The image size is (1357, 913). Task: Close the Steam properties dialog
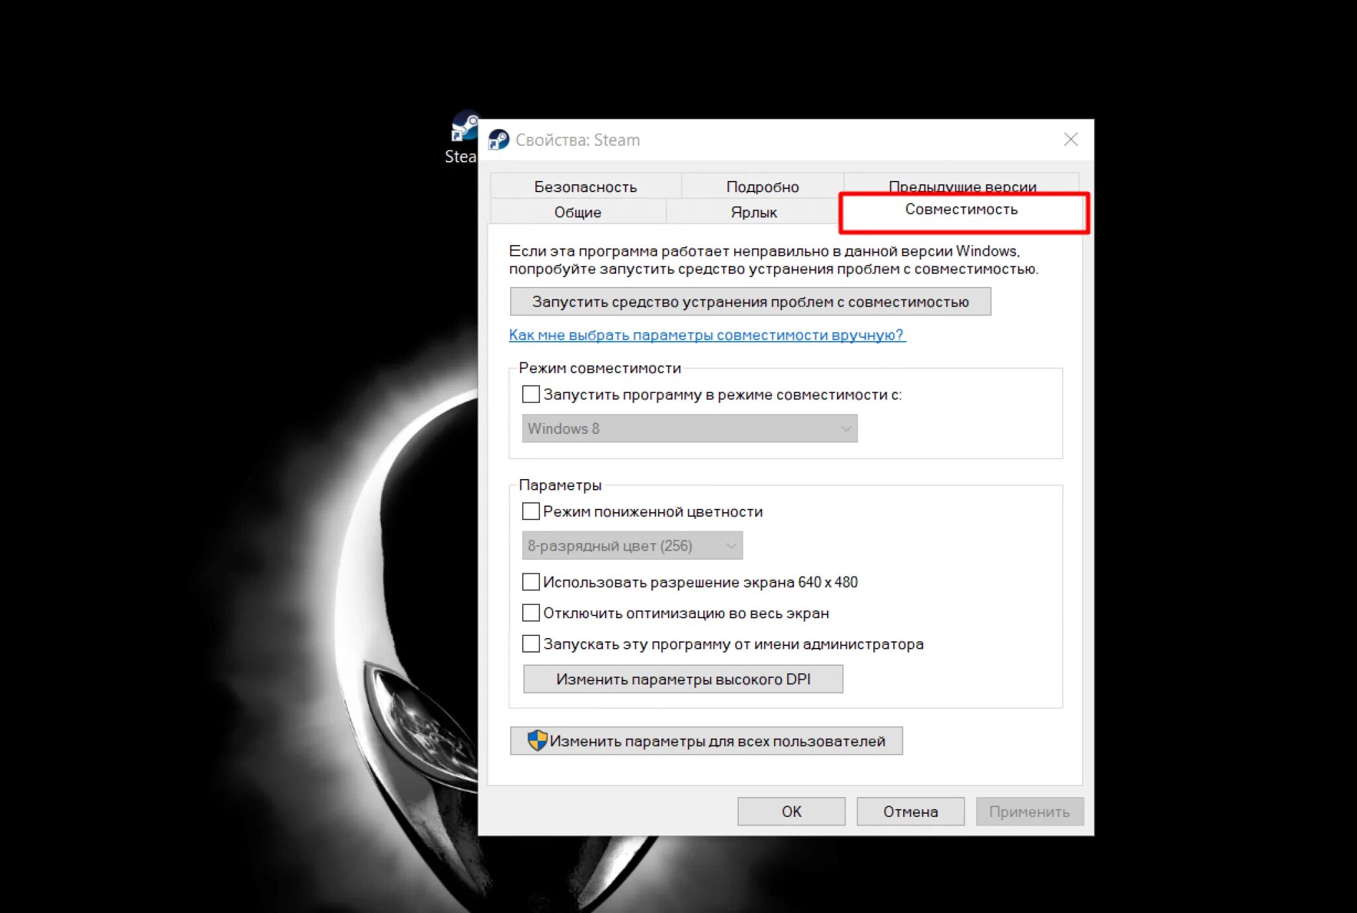pyautogui.click(x=1070, y=140)
